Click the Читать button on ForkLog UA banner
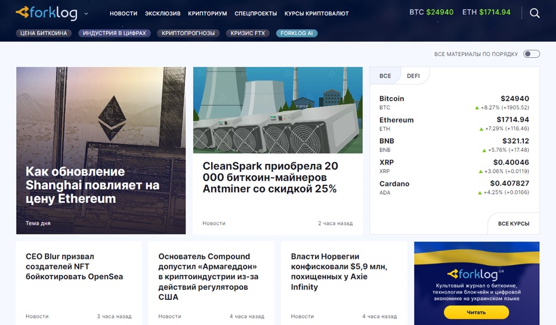The height and width of the screenshot is (325, 556). (x=476, y=312)
